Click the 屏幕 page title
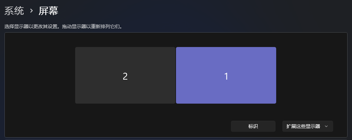352x140 pixels. click(x=48, y=11)
